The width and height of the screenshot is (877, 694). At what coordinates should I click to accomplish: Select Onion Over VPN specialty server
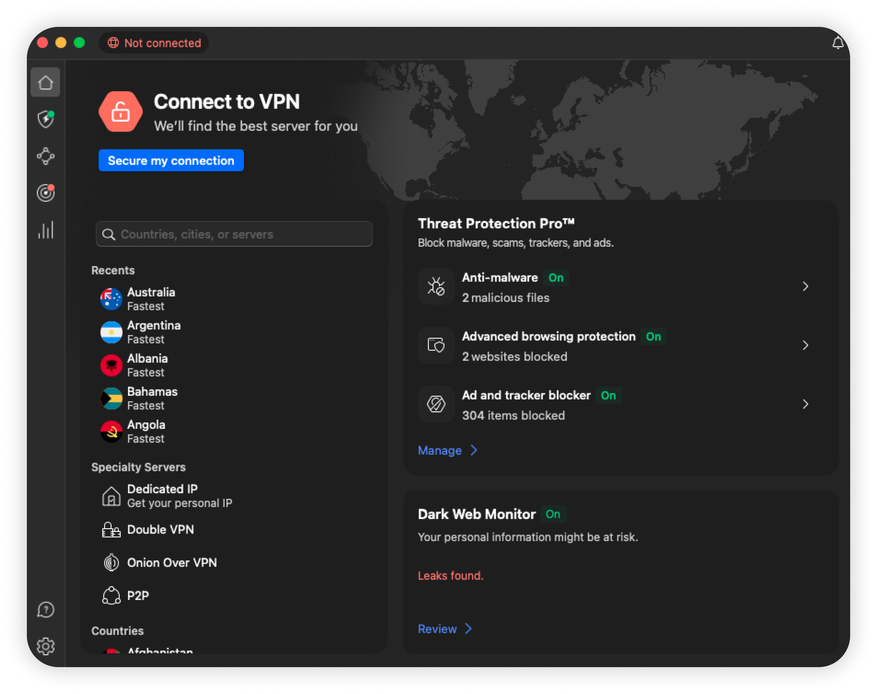pos(171,563)
